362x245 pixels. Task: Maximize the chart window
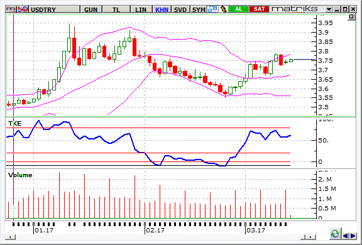345,9
